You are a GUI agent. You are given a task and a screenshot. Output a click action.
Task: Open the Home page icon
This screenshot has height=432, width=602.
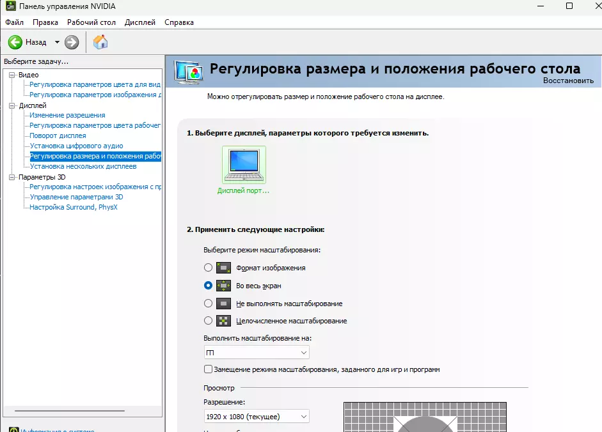point(100,42)
